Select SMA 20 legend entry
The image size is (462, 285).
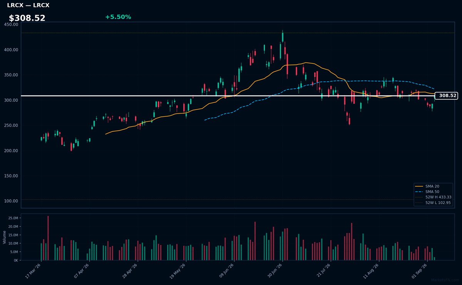[x=432, y=186]
